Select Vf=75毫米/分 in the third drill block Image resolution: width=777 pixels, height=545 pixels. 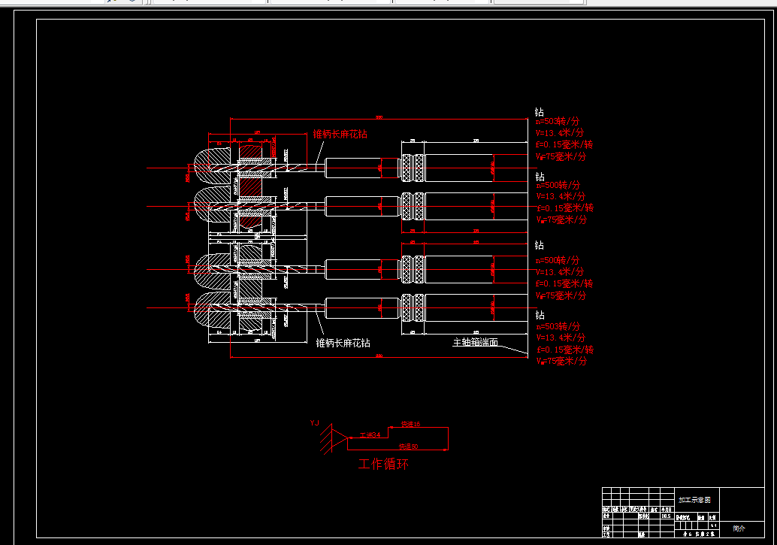561,295
